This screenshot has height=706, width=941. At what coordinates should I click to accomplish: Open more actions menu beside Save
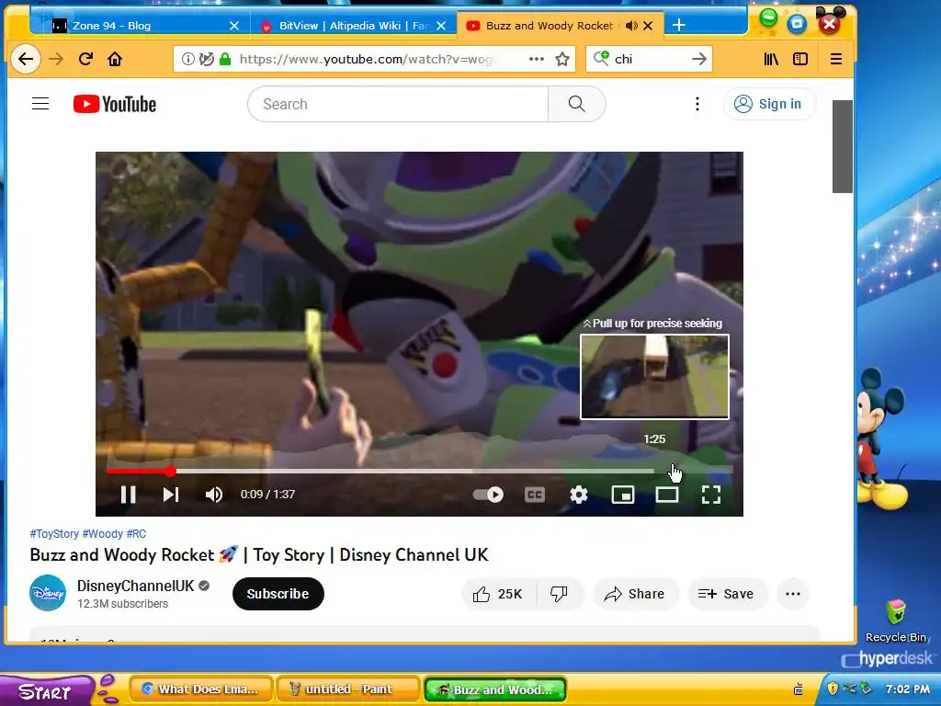[x=793, y=594]
